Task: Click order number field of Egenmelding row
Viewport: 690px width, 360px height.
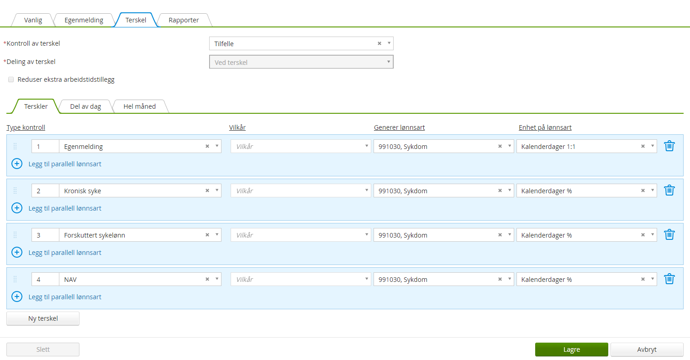Action: (45, 146)
